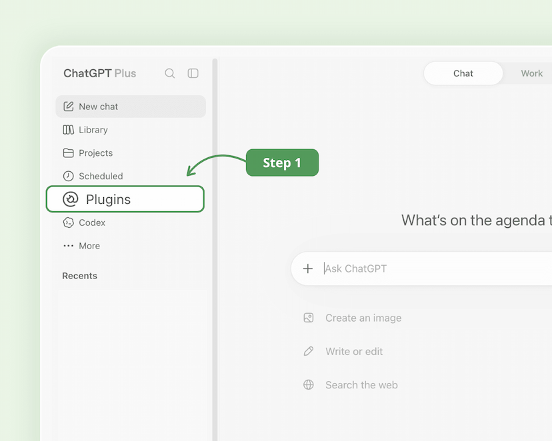The height and width of the screenshot is (441, 552).
Task: Click the ChatGPT Plus title
Action: [x=99, y=73]
